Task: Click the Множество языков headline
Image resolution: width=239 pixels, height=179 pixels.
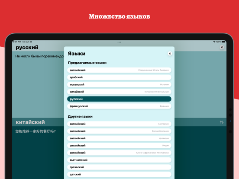Action: tap(119, 16)
